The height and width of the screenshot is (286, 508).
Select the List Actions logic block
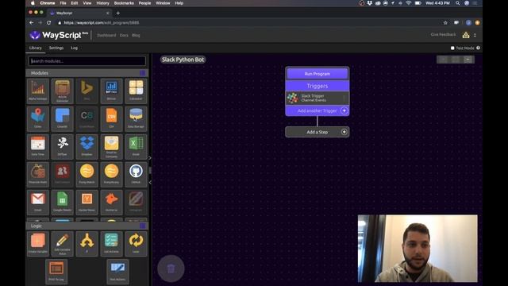click(111, 244)
